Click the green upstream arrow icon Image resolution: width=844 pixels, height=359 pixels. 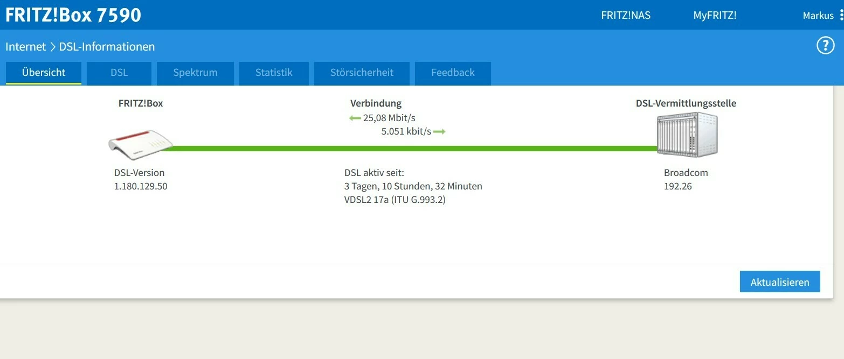439,131
